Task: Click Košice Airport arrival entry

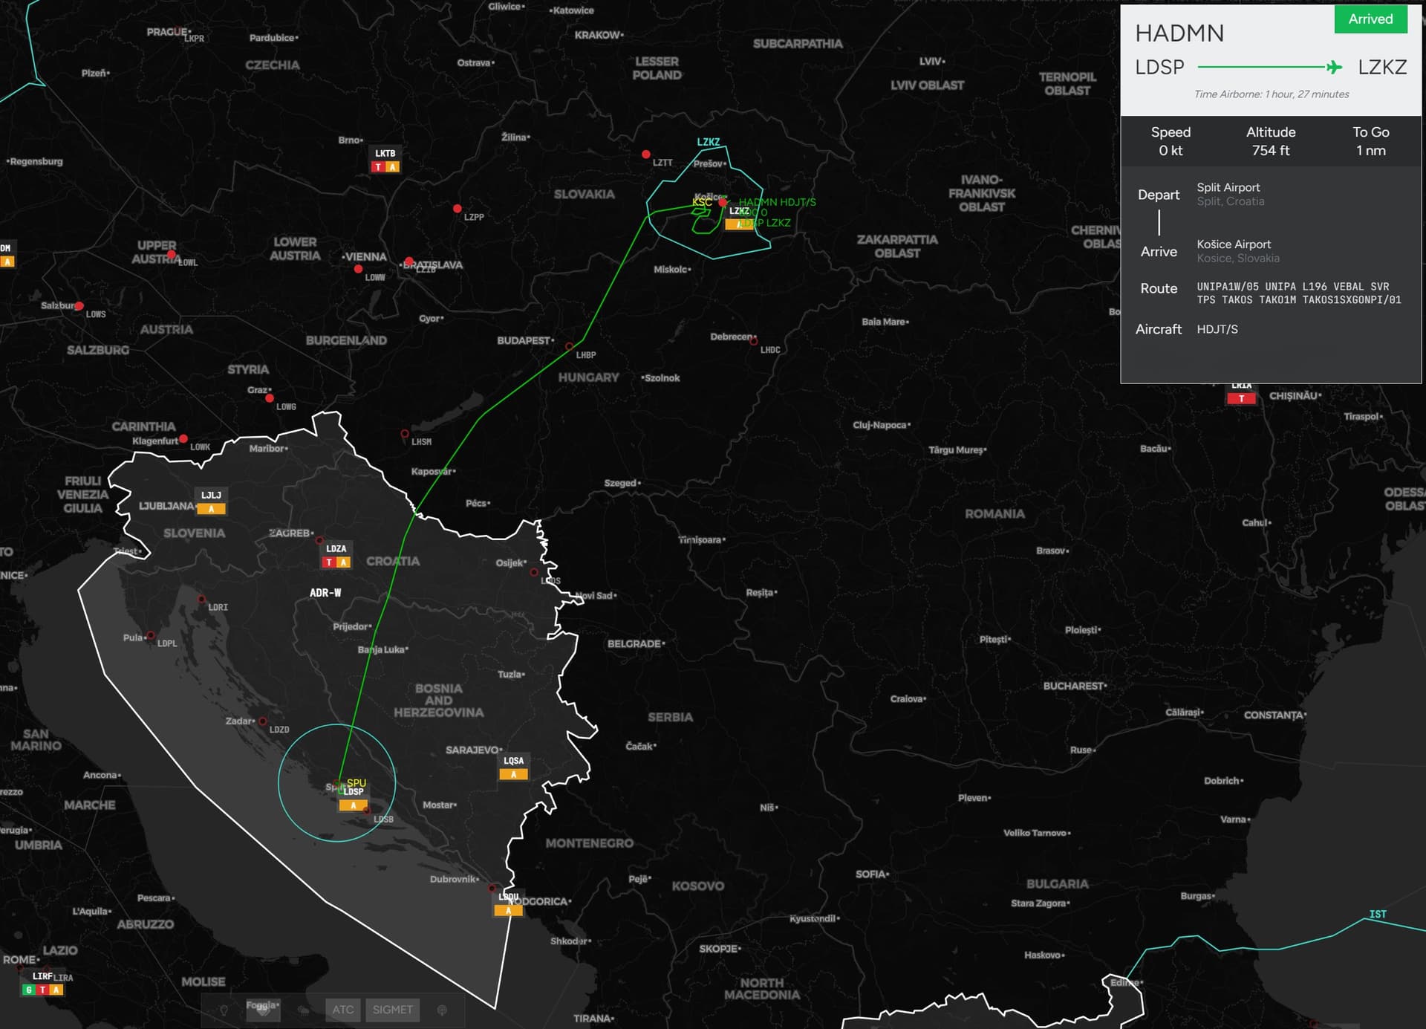Action: pos(1234,244)
